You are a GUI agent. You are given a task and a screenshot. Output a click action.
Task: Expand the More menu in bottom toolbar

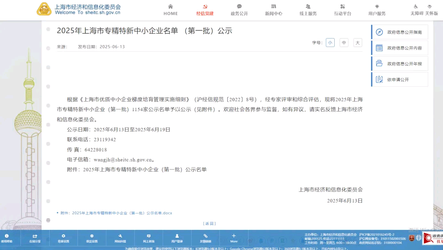[234, 238]
